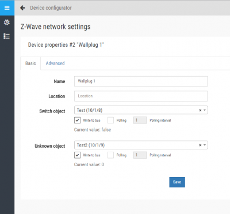This screenshot has height=214, width=230.
Task: Open the hamburger menu icon
Action: point(7,7)
